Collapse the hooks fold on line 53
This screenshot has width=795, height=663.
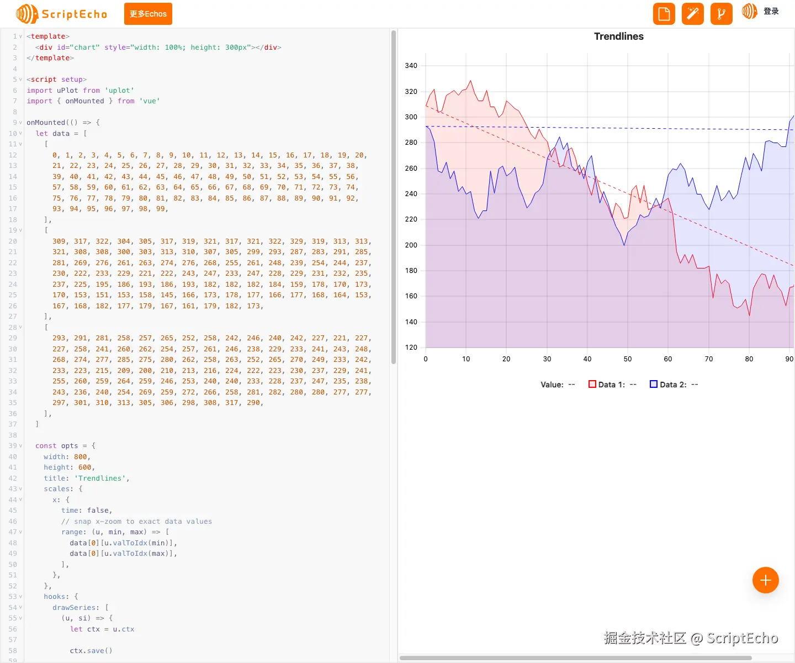[21, 597]
